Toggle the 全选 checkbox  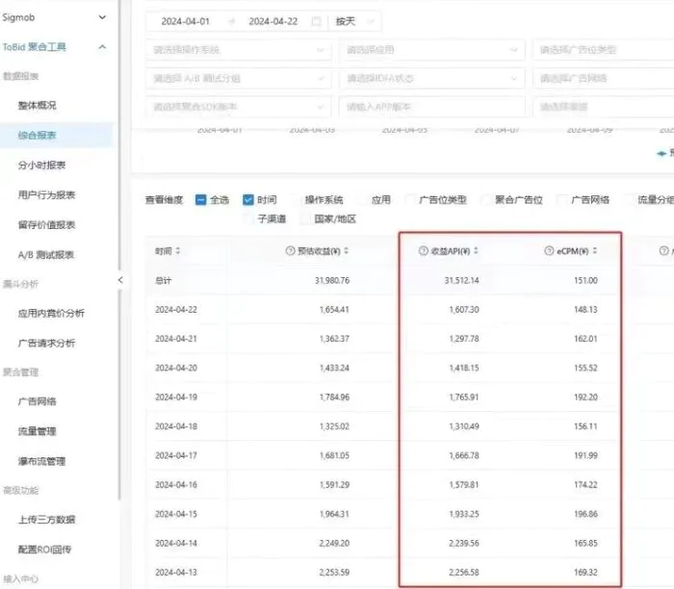[200, 200]
